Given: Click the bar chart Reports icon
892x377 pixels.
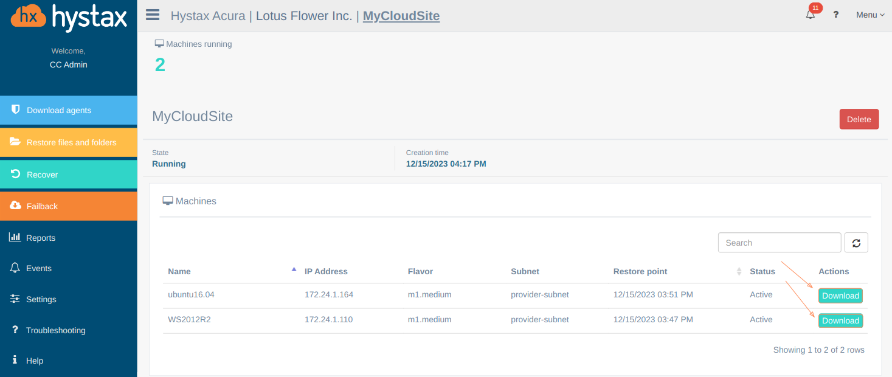Looking at the screenshot, I should 15,237.
